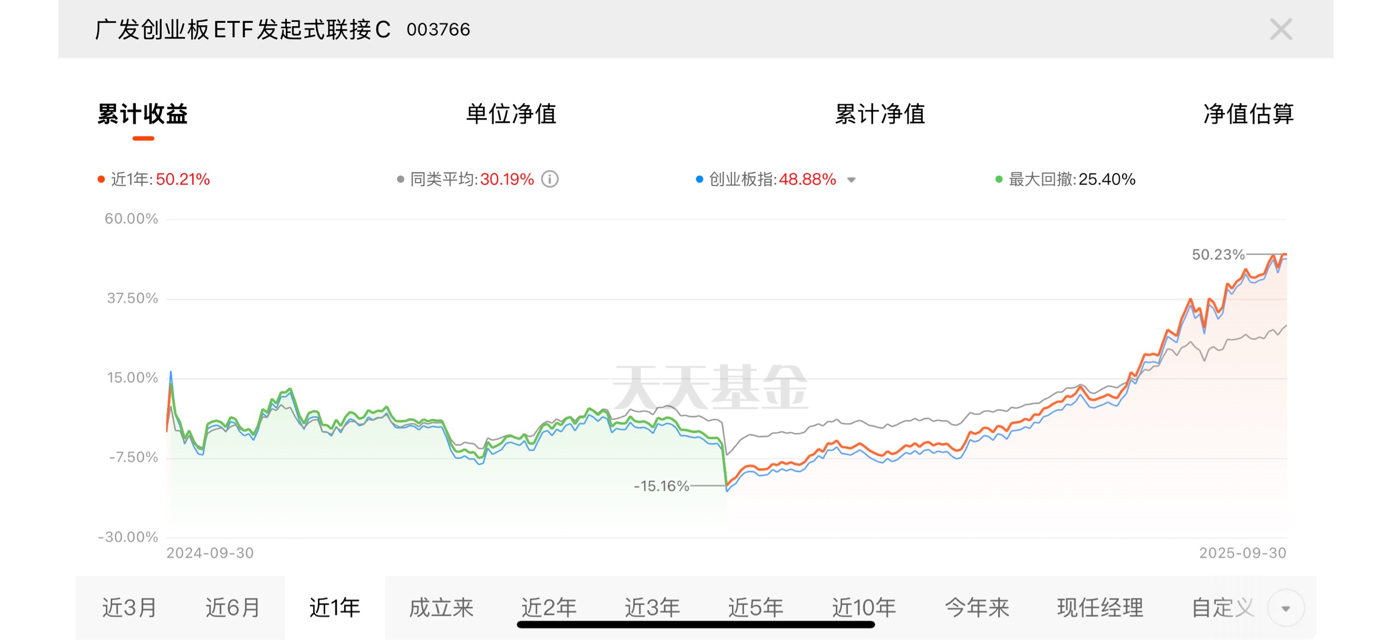This screenshot has width=1392, height=640.
Task: Choose the 成立来 period
Action: (441, 608)
